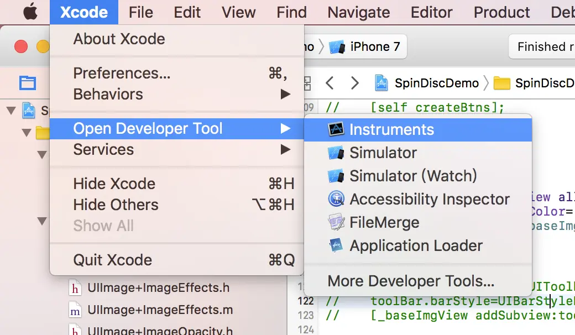
Task: Click the [self createBtns] comment line
Action: [x=415, y=108]
